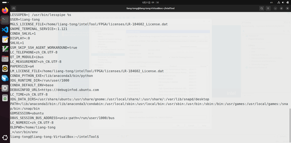Switch the 'en' input language indicator
Viewport: 291px width, 143px height.
click(271, 2)
